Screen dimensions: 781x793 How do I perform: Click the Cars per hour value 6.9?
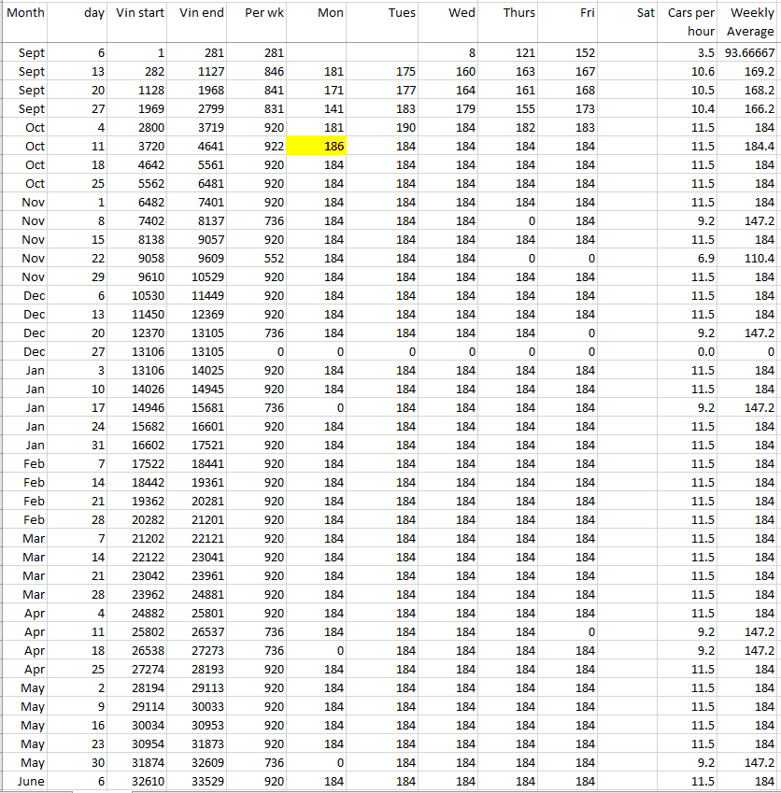[691, 258]
